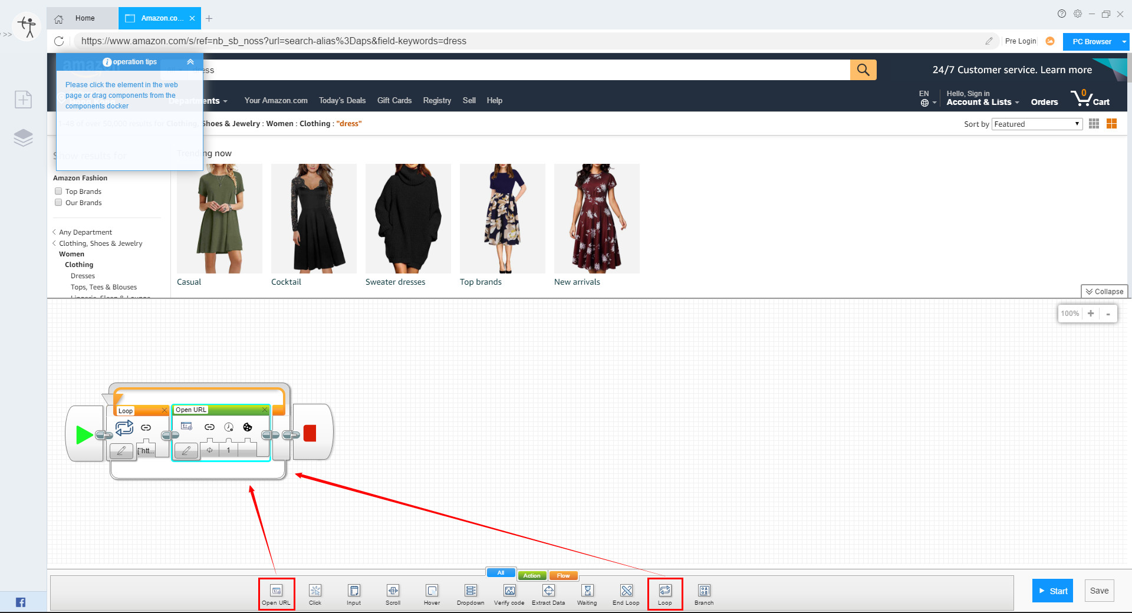The width and height of the screenshot is (1132, 613).
Task: Select the Dropdown component in the docker
Action: coord(470,594)
